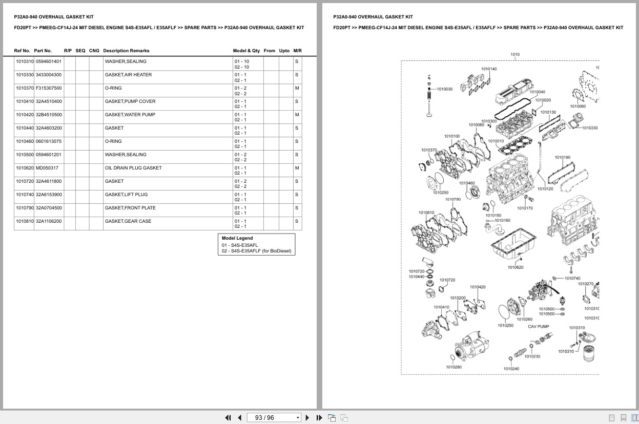This screenshot has width=639, height=424.
Task: Click the Description Remarks column header
Action: click(126, 51)
